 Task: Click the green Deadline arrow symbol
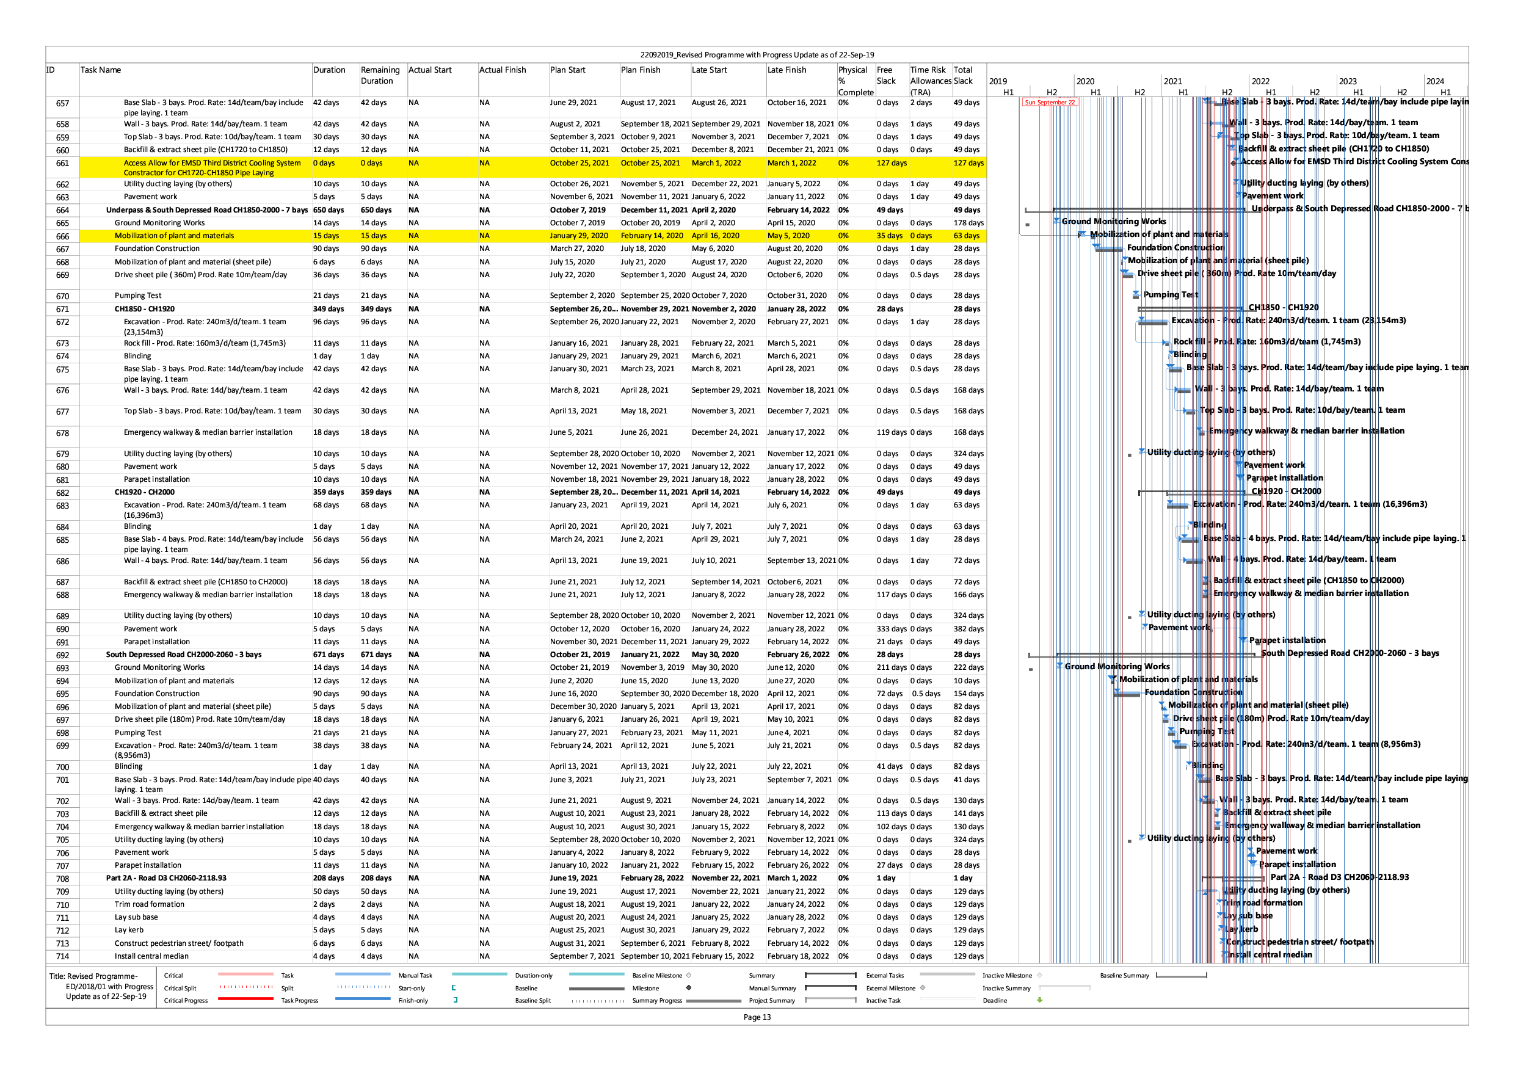[1040, 1000]
